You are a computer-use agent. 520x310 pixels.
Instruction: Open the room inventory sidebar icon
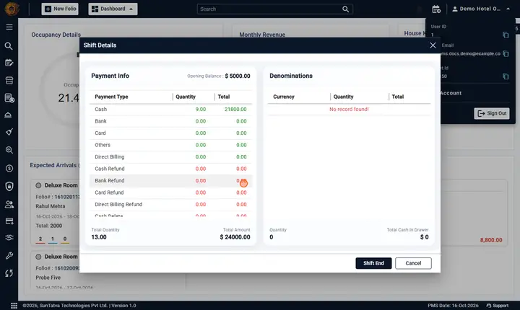(x=9, y=80)
